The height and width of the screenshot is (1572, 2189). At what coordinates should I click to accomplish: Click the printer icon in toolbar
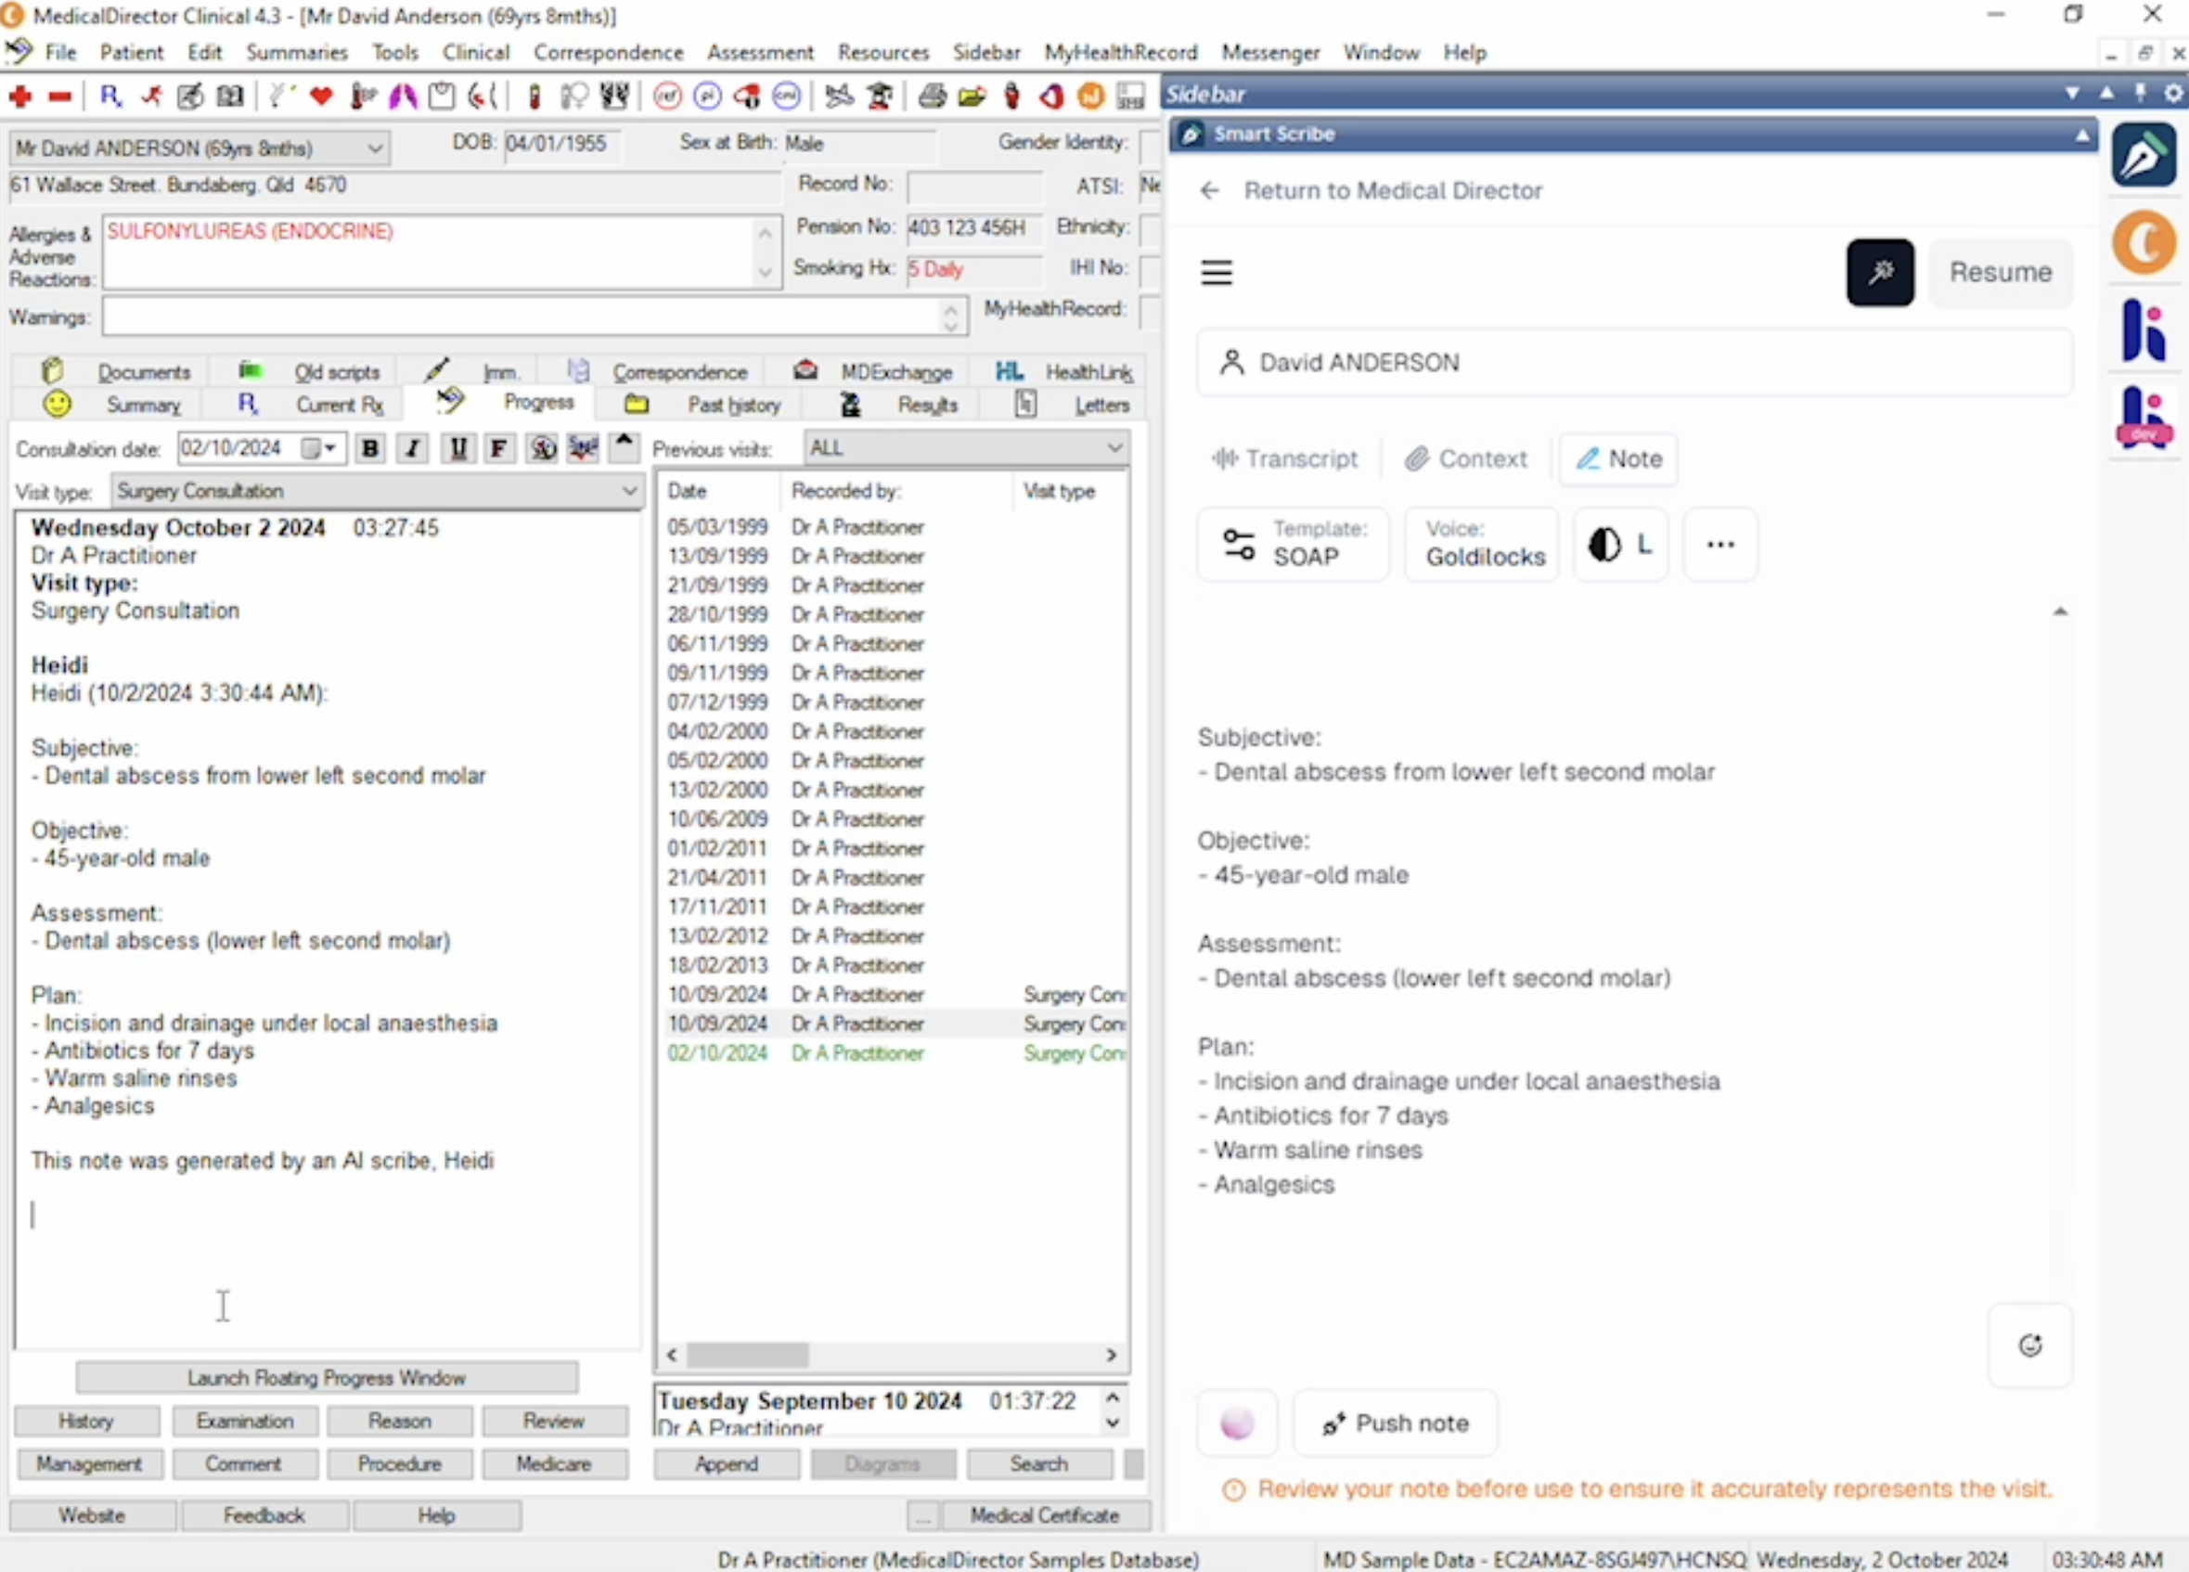932,97
